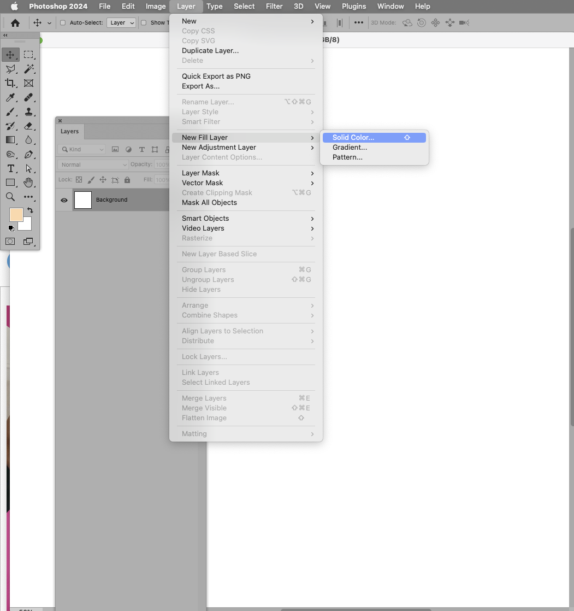The width and height of the screenshot is (574, 611).
Task: Click Quick Export as PNG
Action: coord(215,76)
